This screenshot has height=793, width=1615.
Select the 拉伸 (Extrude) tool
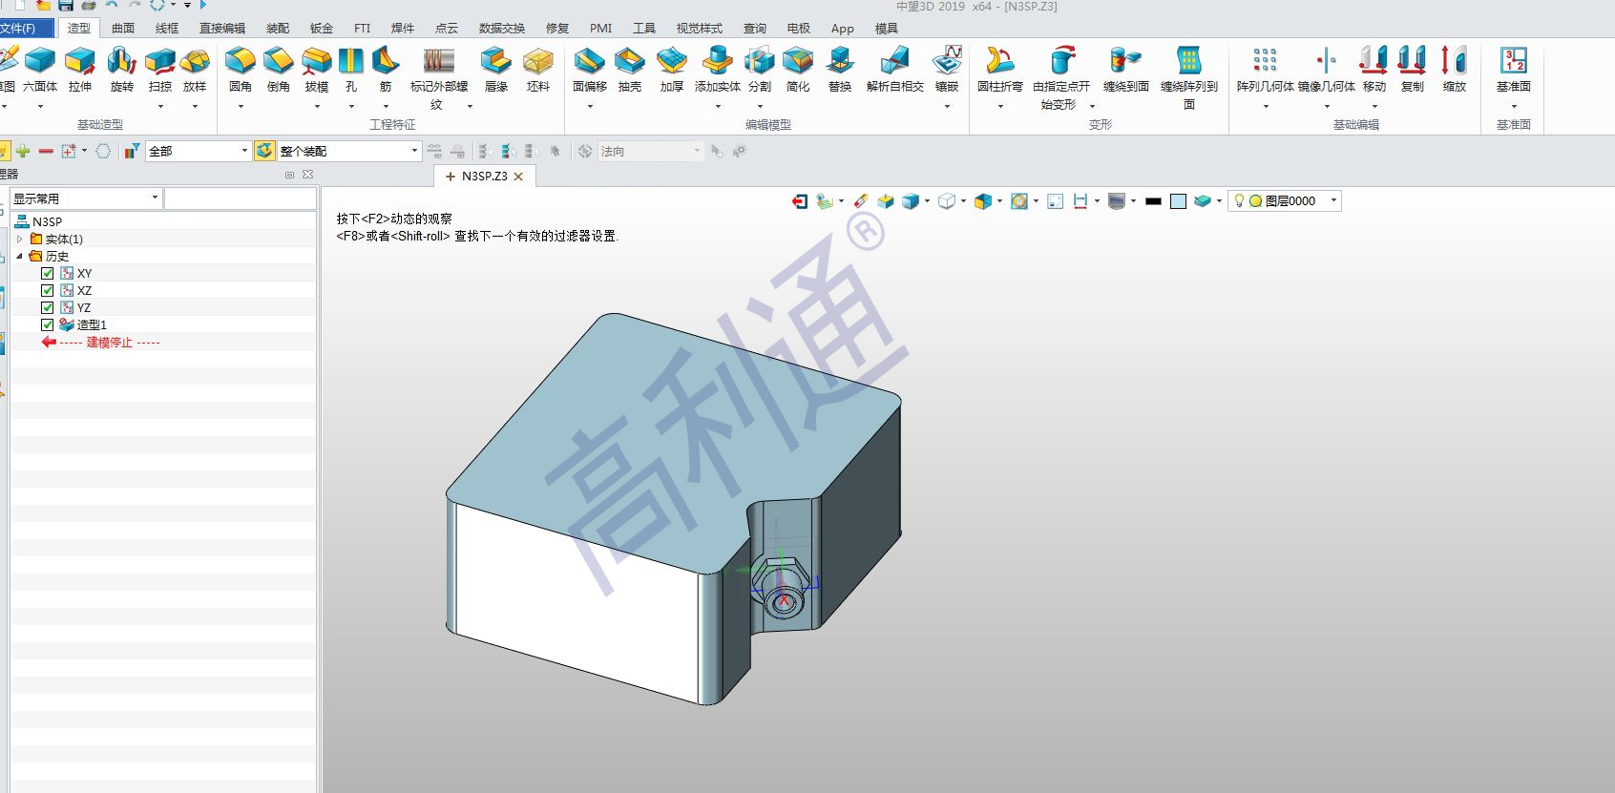click(x=80, y=63)
